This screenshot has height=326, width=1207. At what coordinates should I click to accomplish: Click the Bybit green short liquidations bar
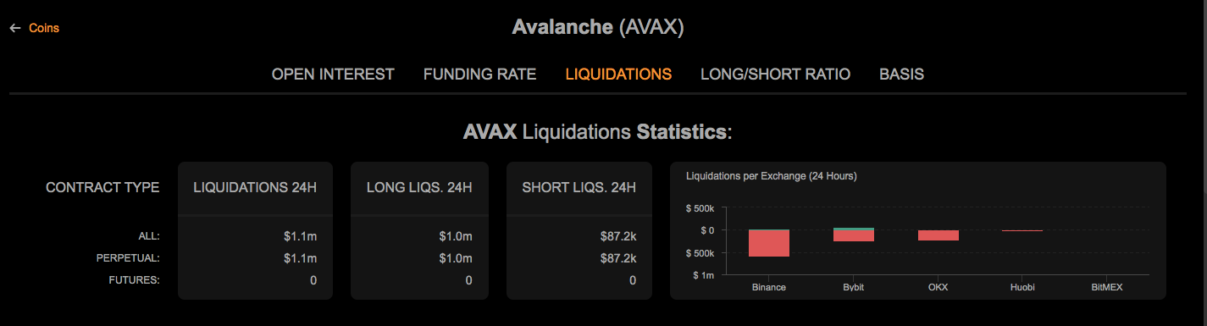point(854,229)
